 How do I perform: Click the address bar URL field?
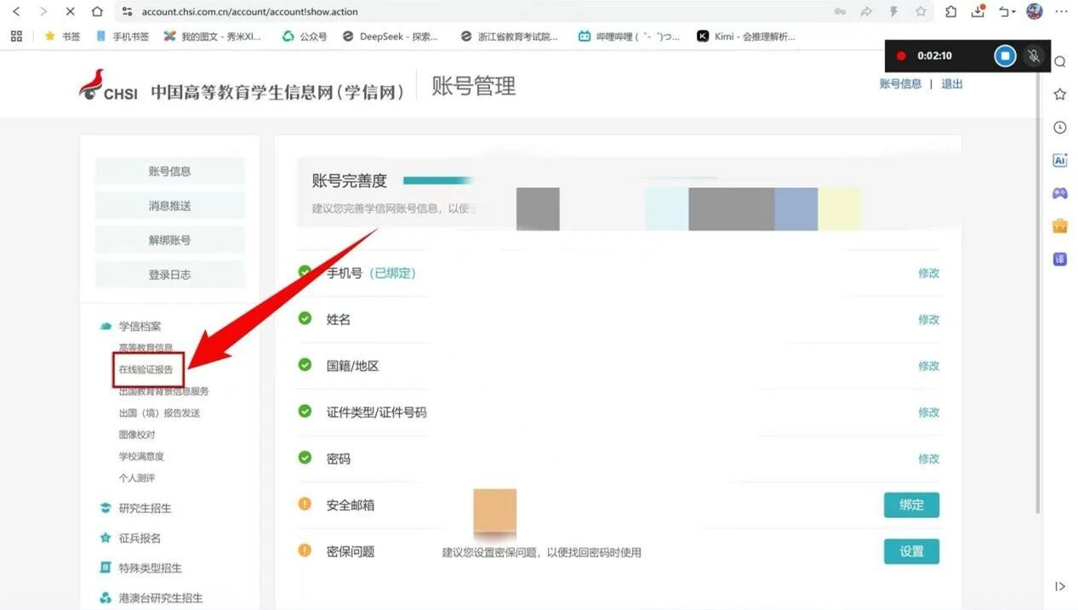point(425,12)
